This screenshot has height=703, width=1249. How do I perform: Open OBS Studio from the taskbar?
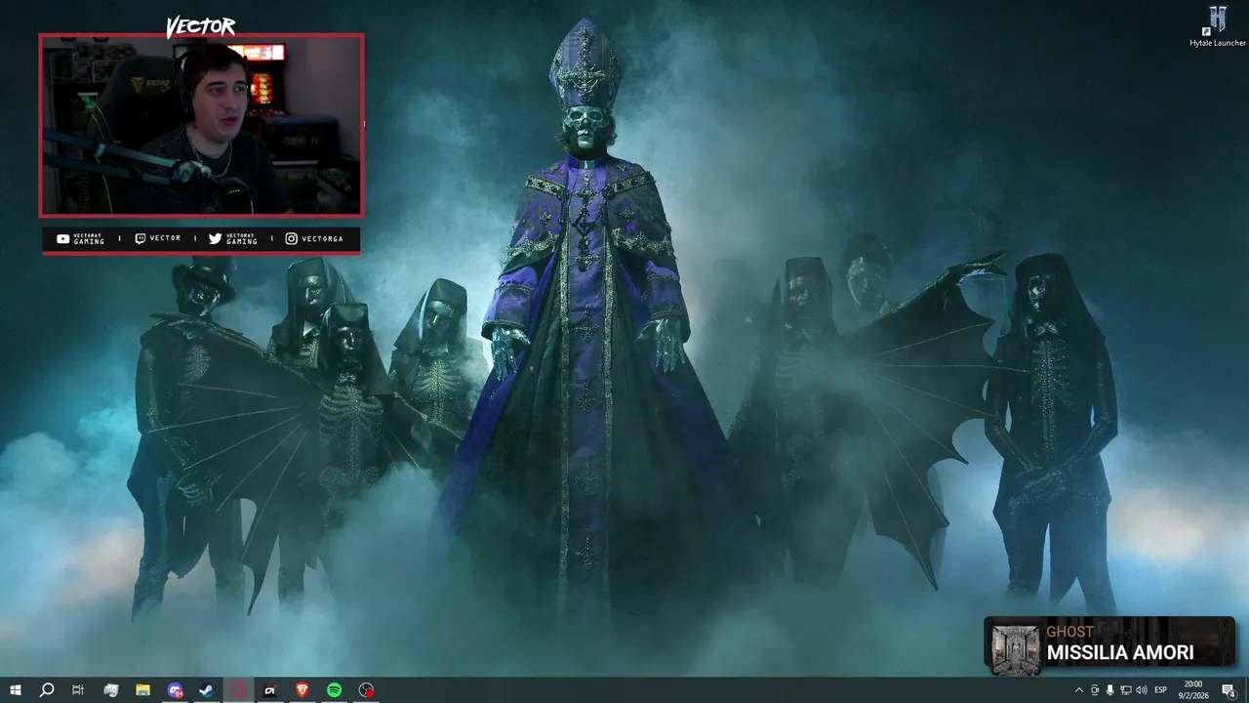point(366,690)
